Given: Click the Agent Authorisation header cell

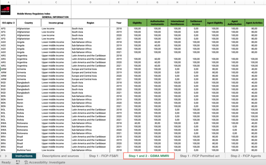Looking at the screenshot, I should [235, 23].
